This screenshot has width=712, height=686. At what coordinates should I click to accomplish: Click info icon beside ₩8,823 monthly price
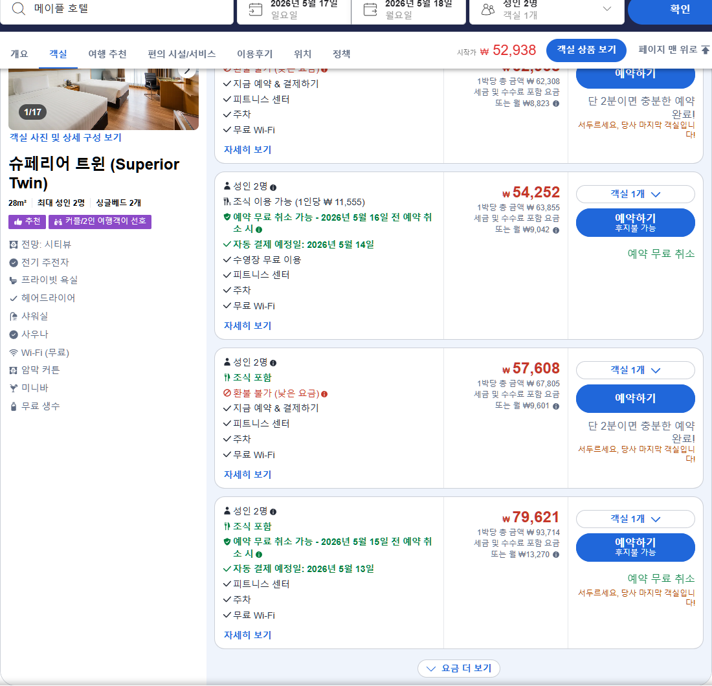(x=556, y=104)
